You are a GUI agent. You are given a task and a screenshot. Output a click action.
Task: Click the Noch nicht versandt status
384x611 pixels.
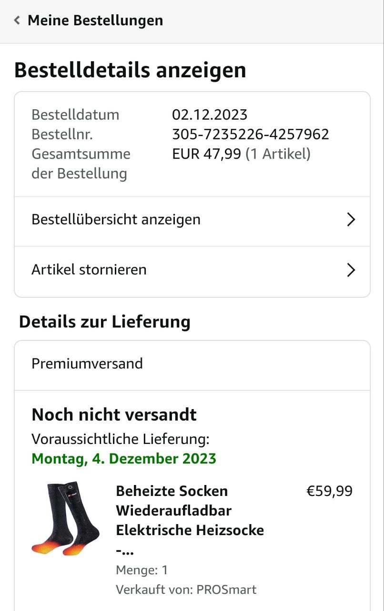tap(114, 415)
